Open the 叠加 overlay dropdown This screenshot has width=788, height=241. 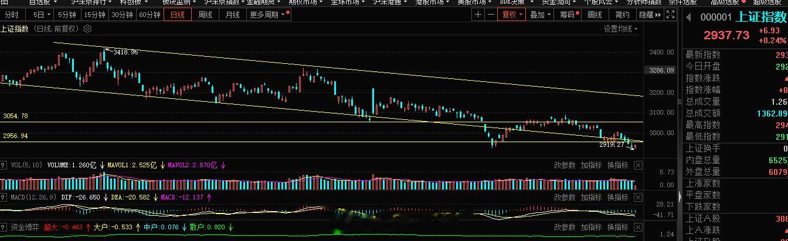[x=539, y=15]
